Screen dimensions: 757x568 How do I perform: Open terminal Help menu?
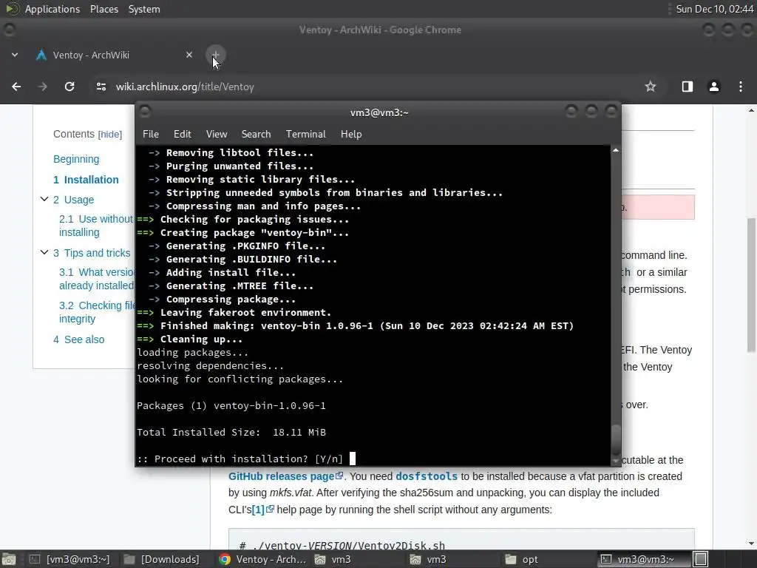coord(351,135)
